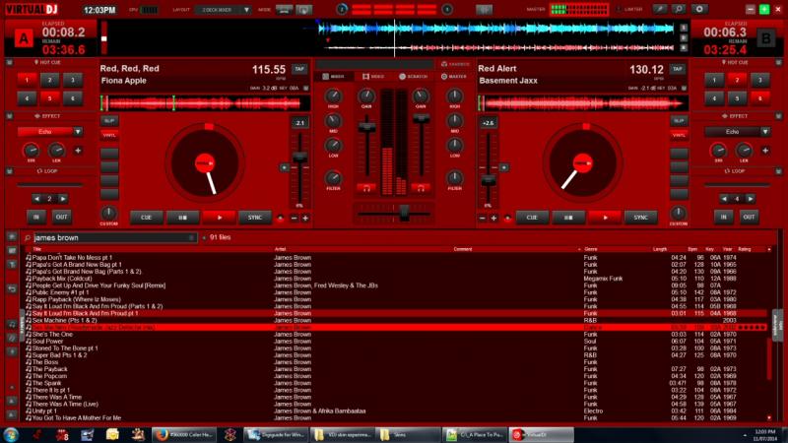Focus the search field containing james brown
Viewport: 788px width, 443px height.
click(x=113, y=237)
